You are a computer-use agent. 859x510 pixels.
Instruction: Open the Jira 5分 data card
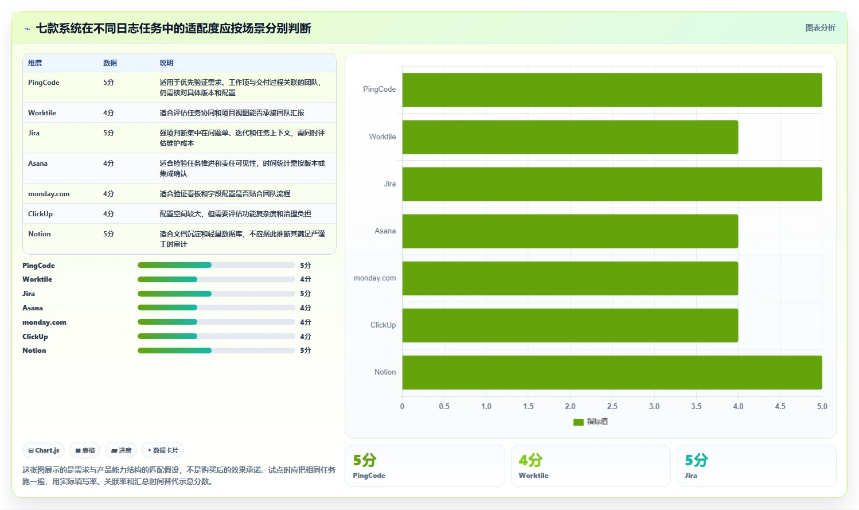click(x=756, y=466)
